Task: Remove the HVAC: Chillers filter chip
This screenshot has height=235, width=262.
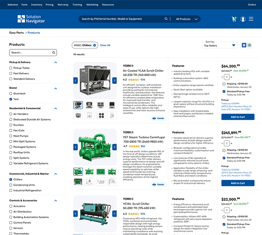Action: coord(95,45)
